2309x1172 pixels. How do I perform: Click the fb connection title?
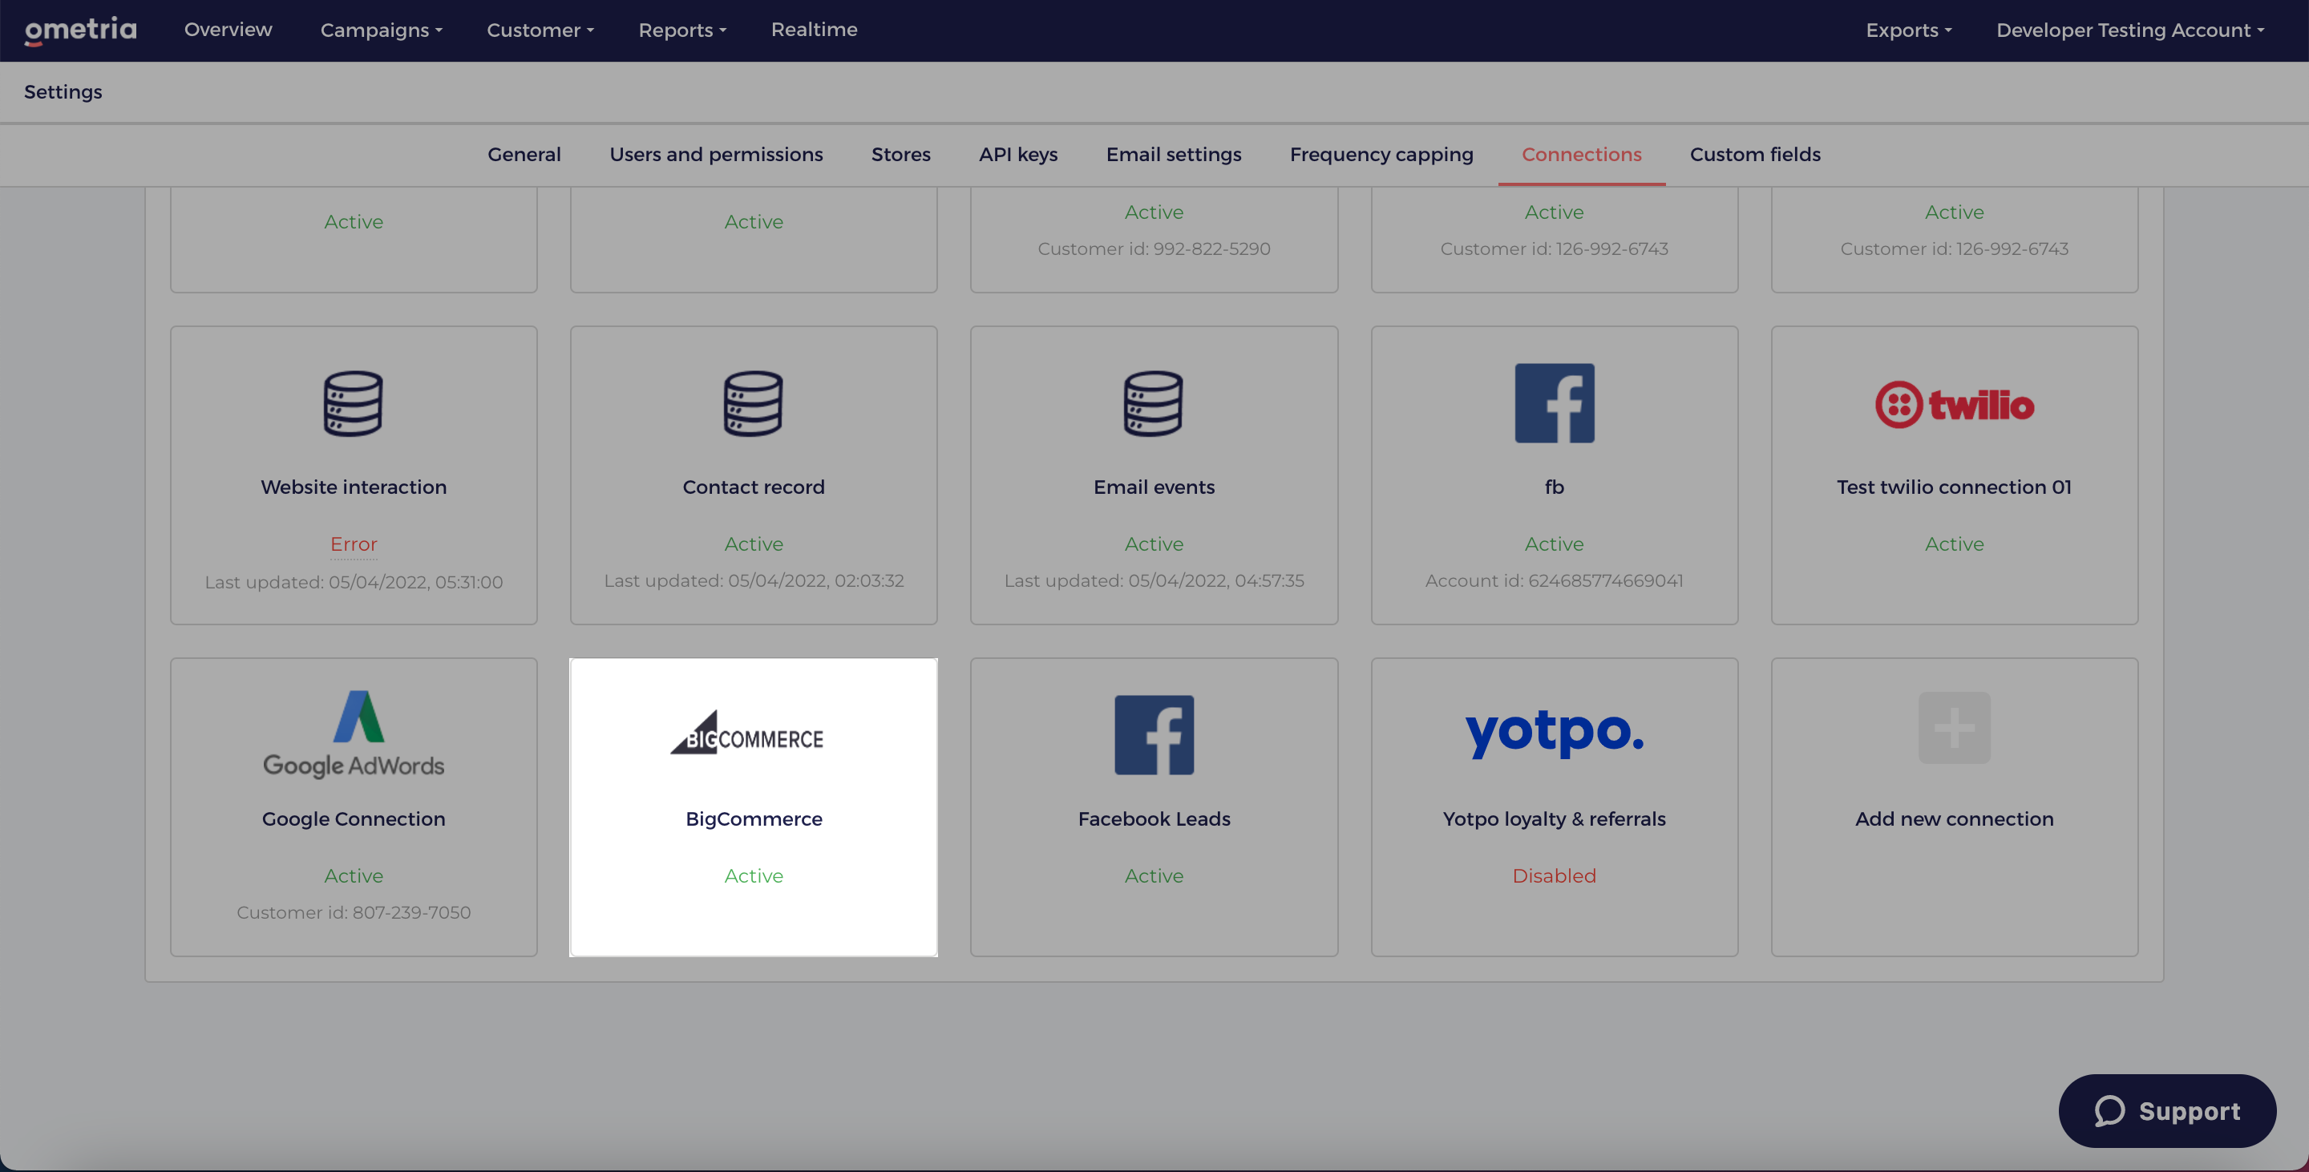coord(1555,487)
